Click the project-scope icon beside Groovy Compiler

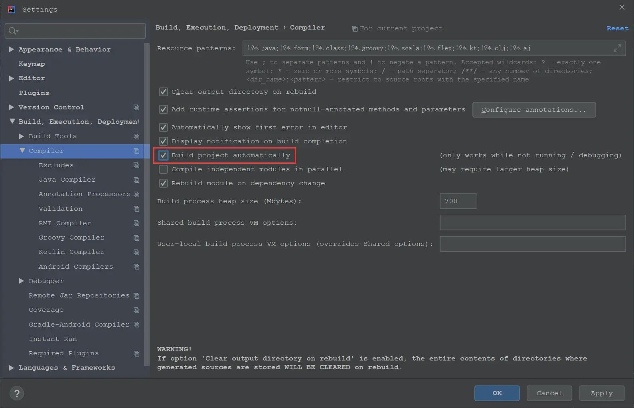coord(136,238)
